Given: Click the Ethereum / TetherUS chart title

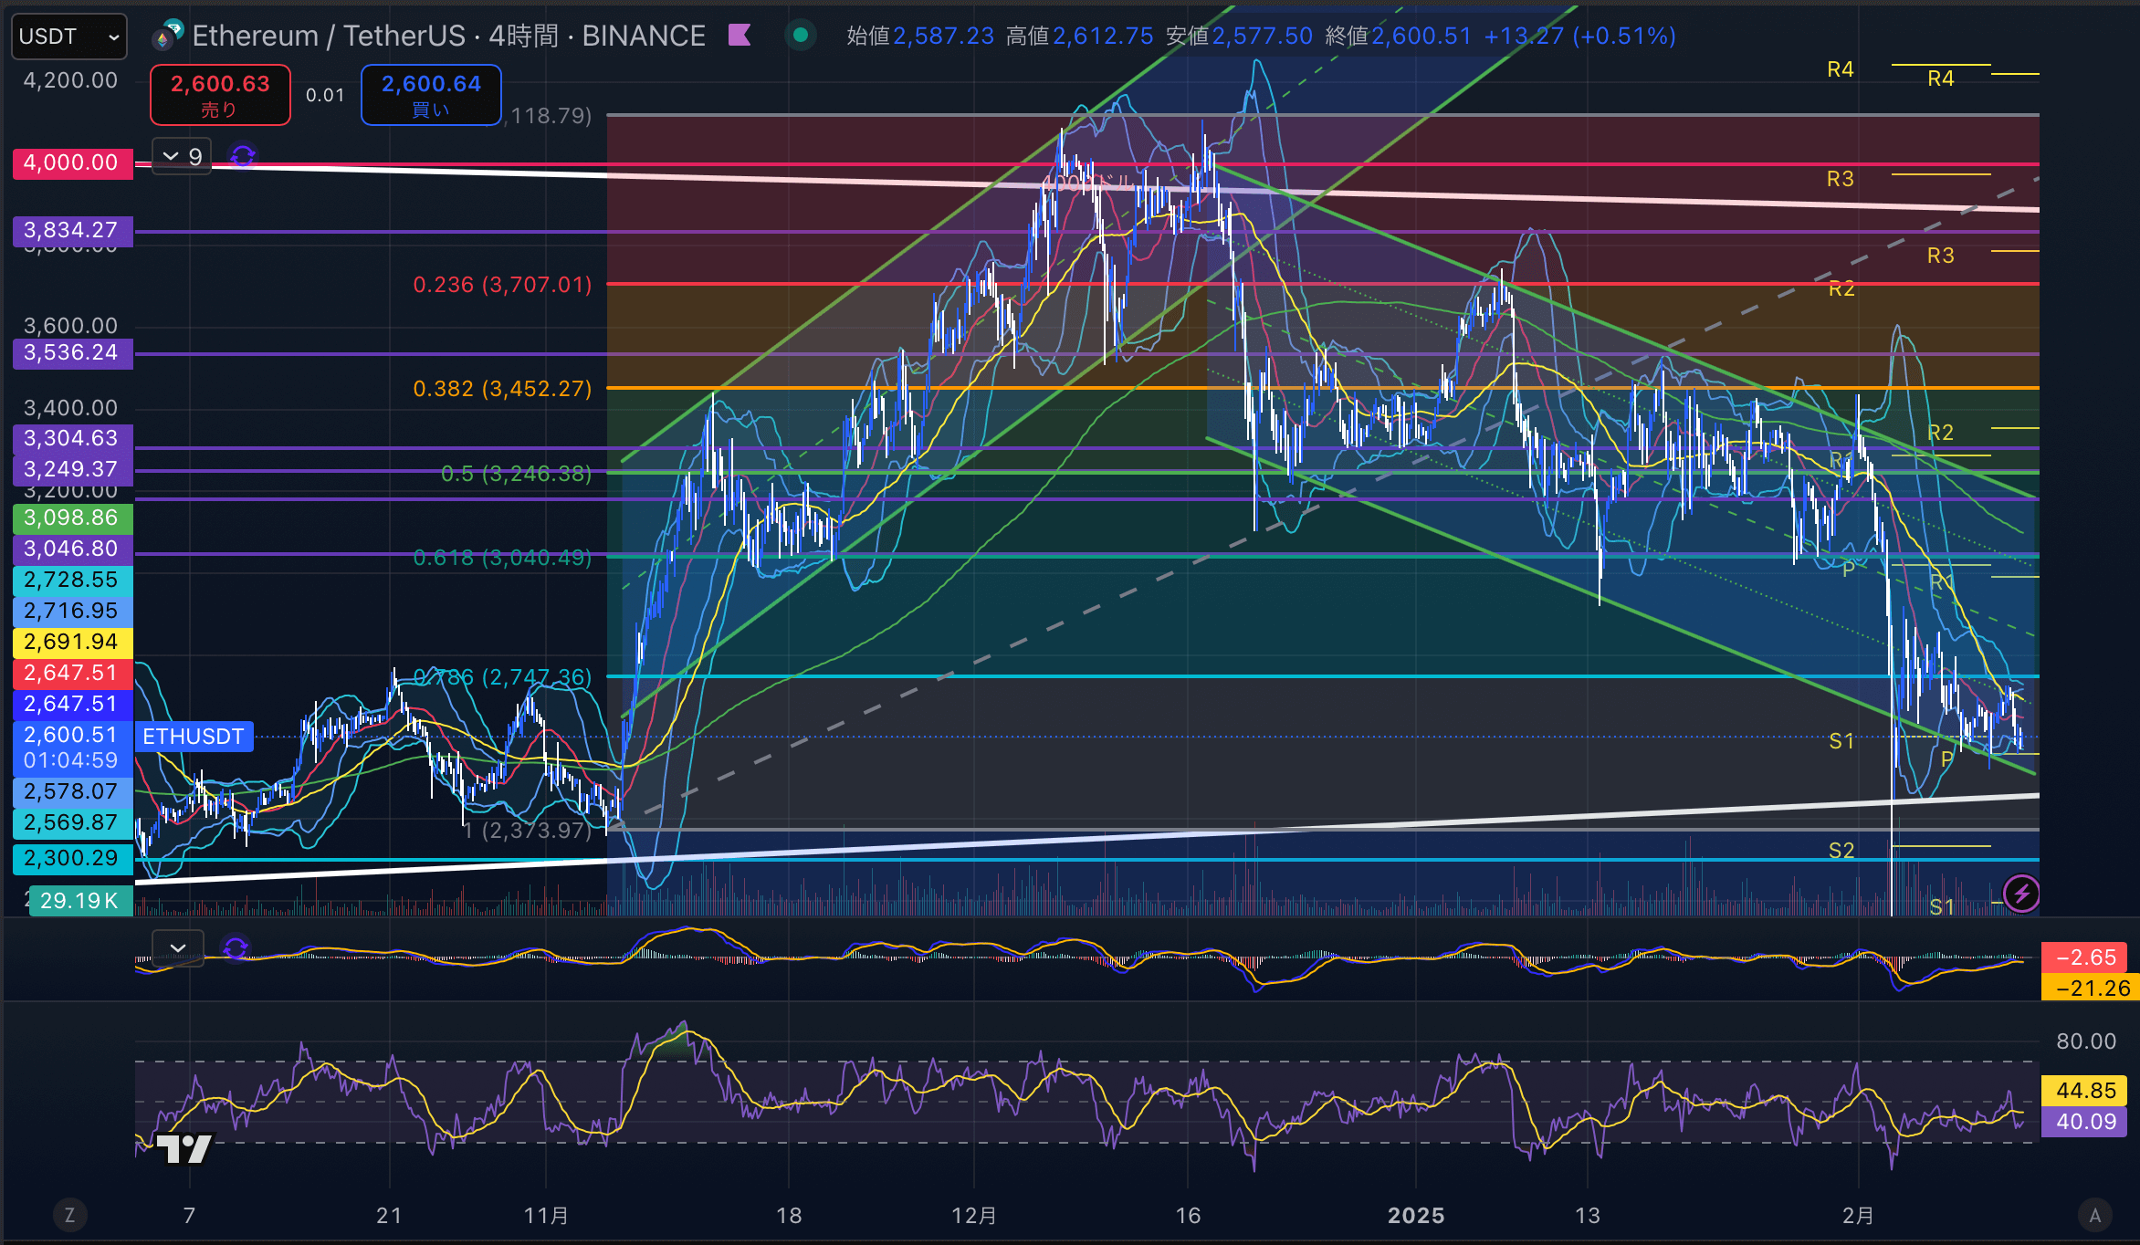Looking at the screenshot, I should tap(449, 36).
